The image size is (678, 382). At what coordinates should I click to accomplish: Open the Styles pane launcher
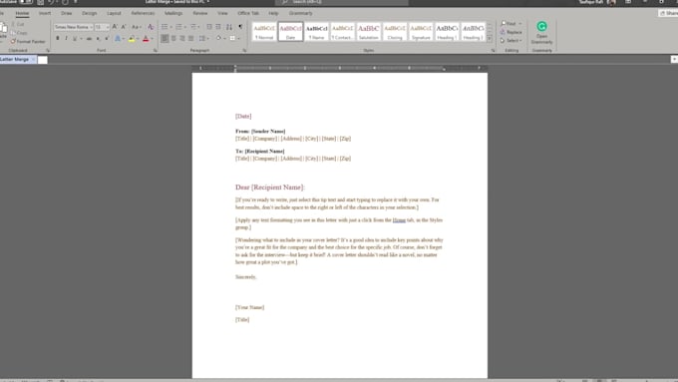point(493,51)
